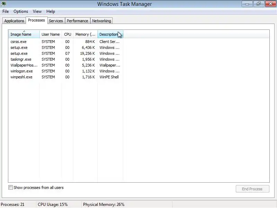Sort by Image Name column header

click(x=24, y=34)
